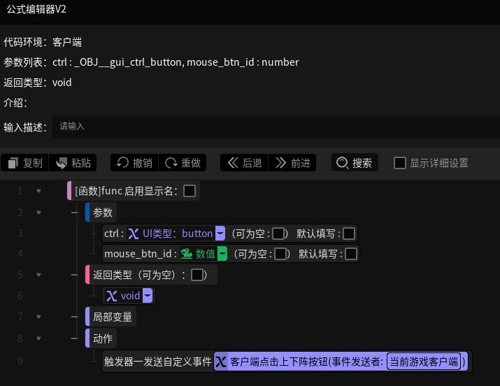Enable the 启用显示名 checkbox

point(190,191)
